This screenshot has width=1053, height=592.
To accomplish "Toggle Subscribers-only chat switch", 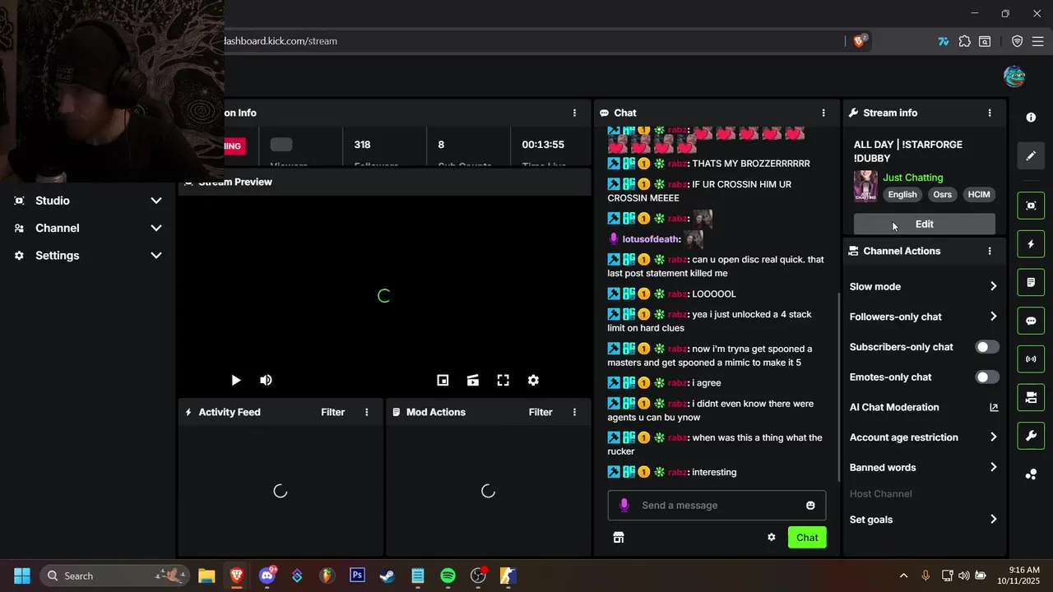I will pos(987,347).
